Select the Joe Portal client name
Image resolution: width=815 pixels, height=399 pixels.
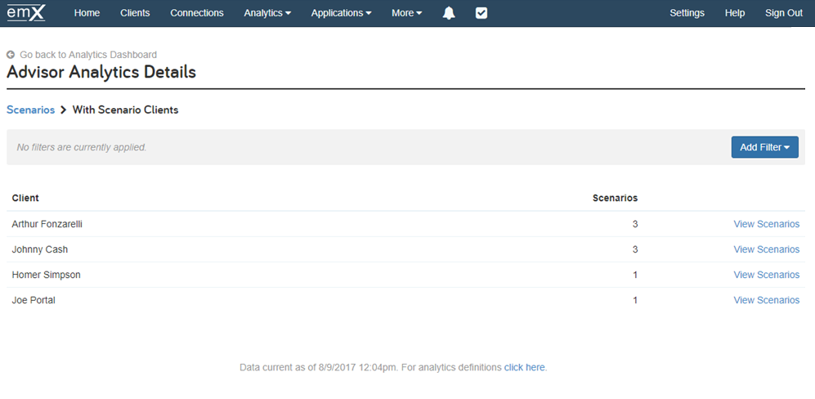point(34,300)
